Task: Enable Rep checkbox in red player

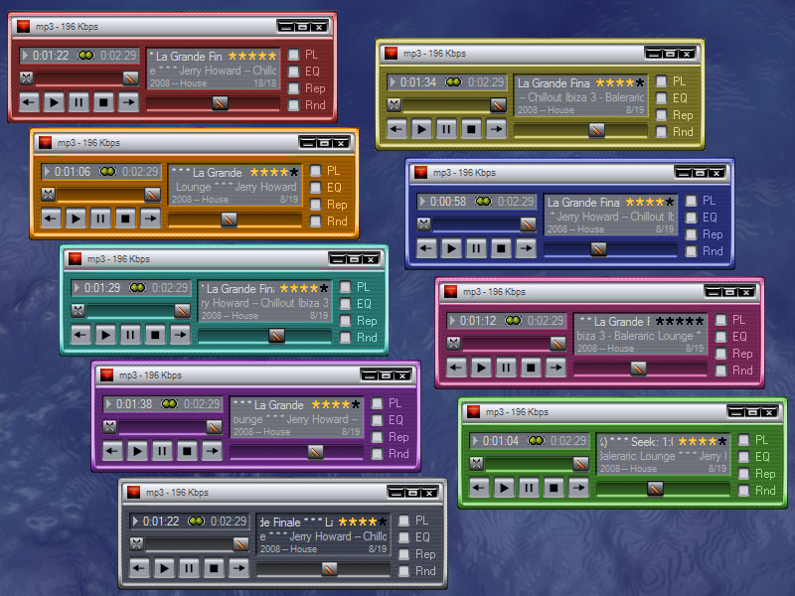Action: coord(294,88)
